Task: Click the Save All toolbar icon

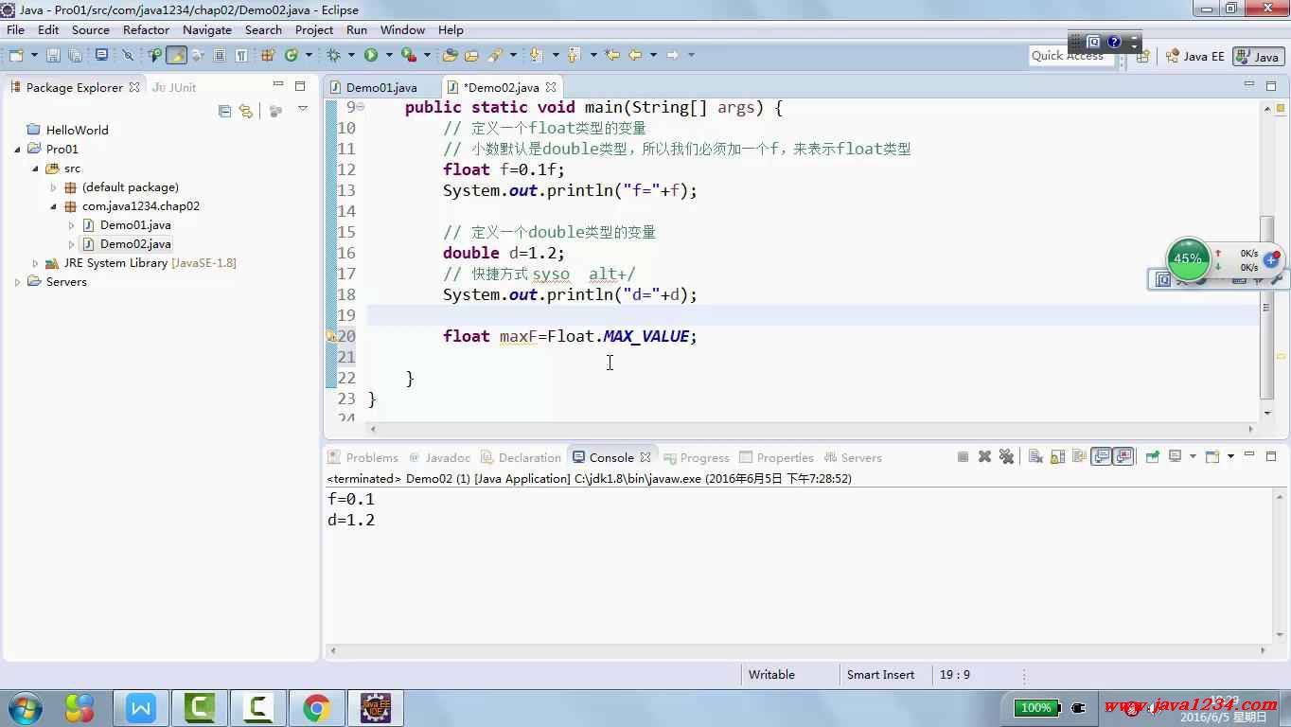Action: tap(76, 55)
